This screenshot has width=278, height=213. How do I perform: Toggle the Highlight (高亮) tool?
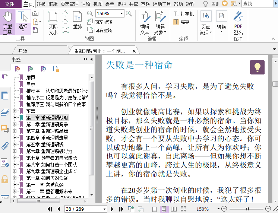[x=181, y=22]
